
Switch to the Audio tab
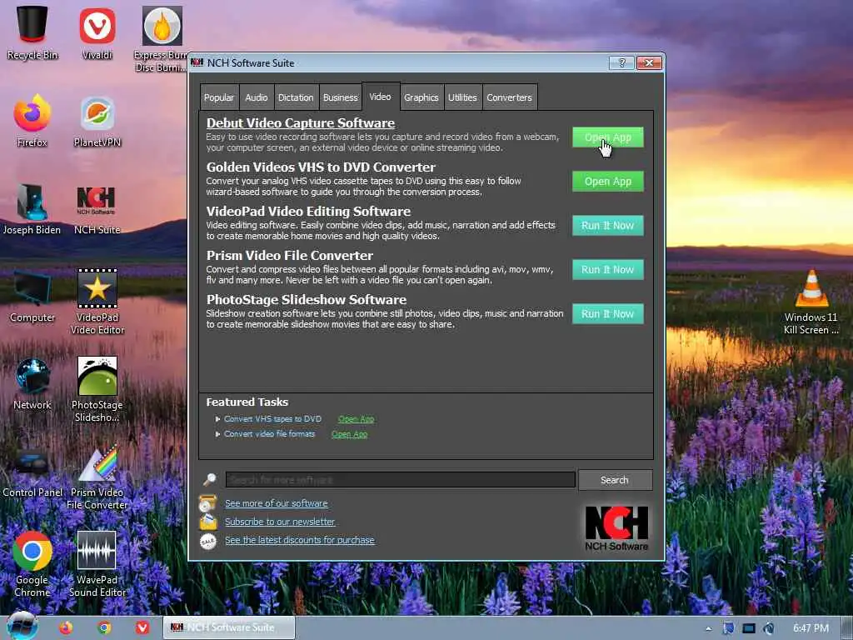[257, 97]
